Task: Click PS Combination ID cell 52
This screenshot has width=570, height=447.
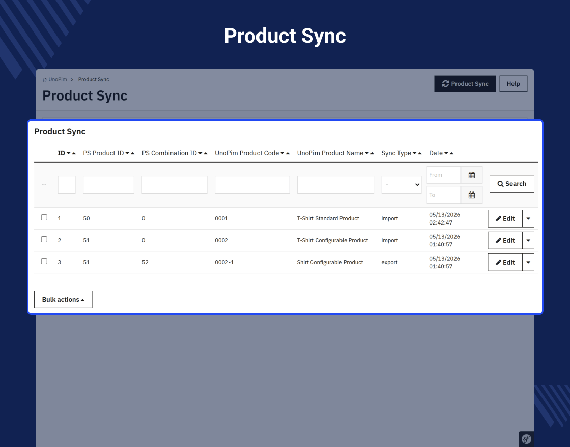Action: (145, 262)
